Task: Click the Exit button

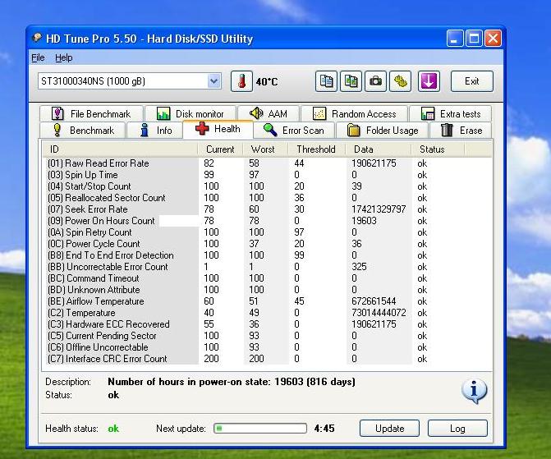Action: coord(472,81)
